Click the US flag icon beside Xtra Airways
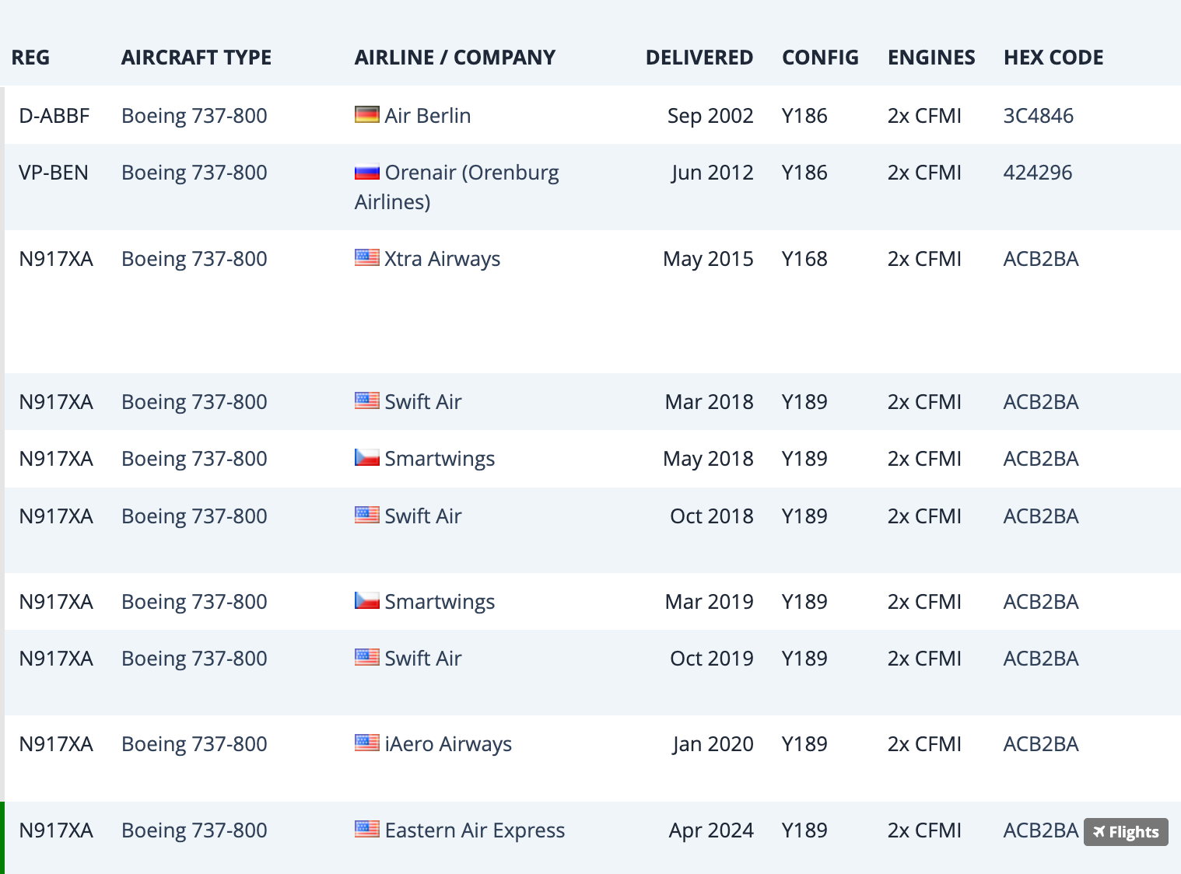The width and height of the screenshot is (1181, 874). pyautogui.click(x=367, y=257)
